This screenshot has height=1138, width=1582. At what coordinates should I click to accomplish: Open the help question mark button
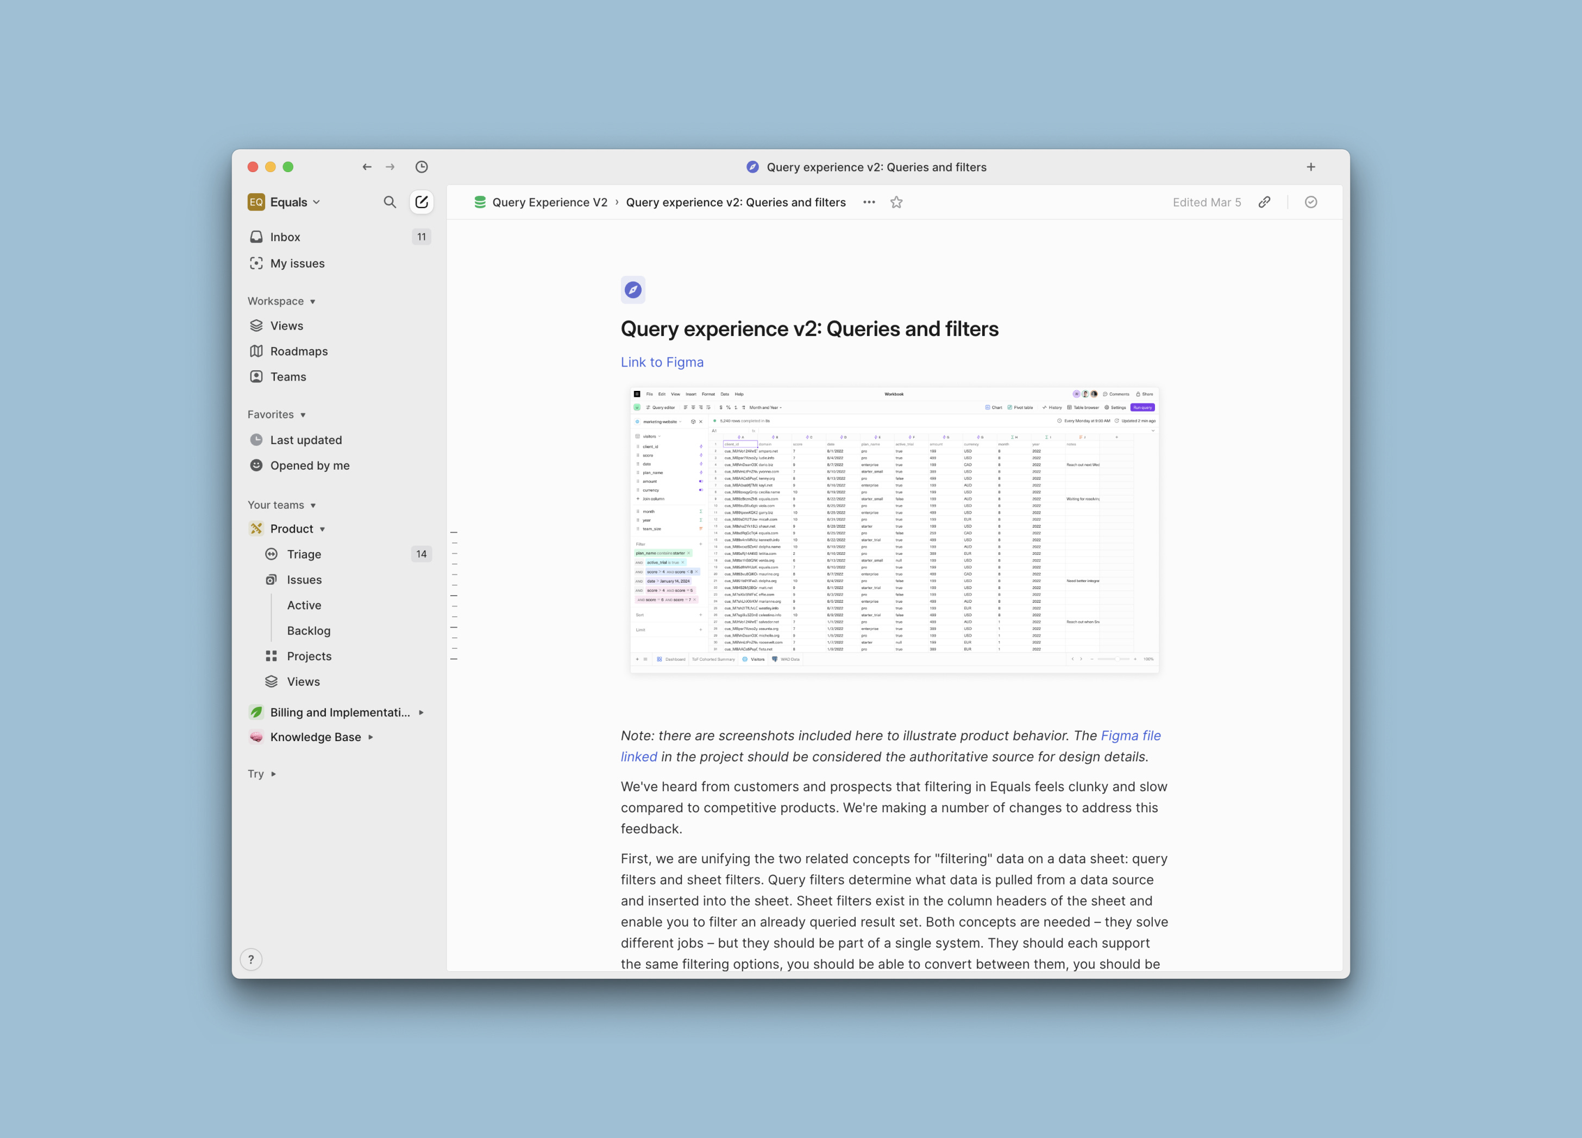click(x=251, y=959)
